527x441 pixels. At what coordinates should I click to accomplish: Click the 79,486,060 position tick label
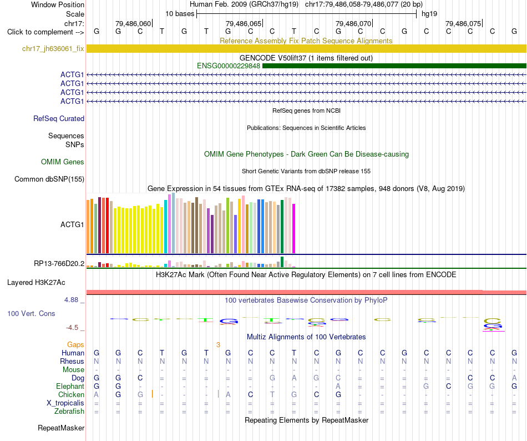tap(133, 23)
